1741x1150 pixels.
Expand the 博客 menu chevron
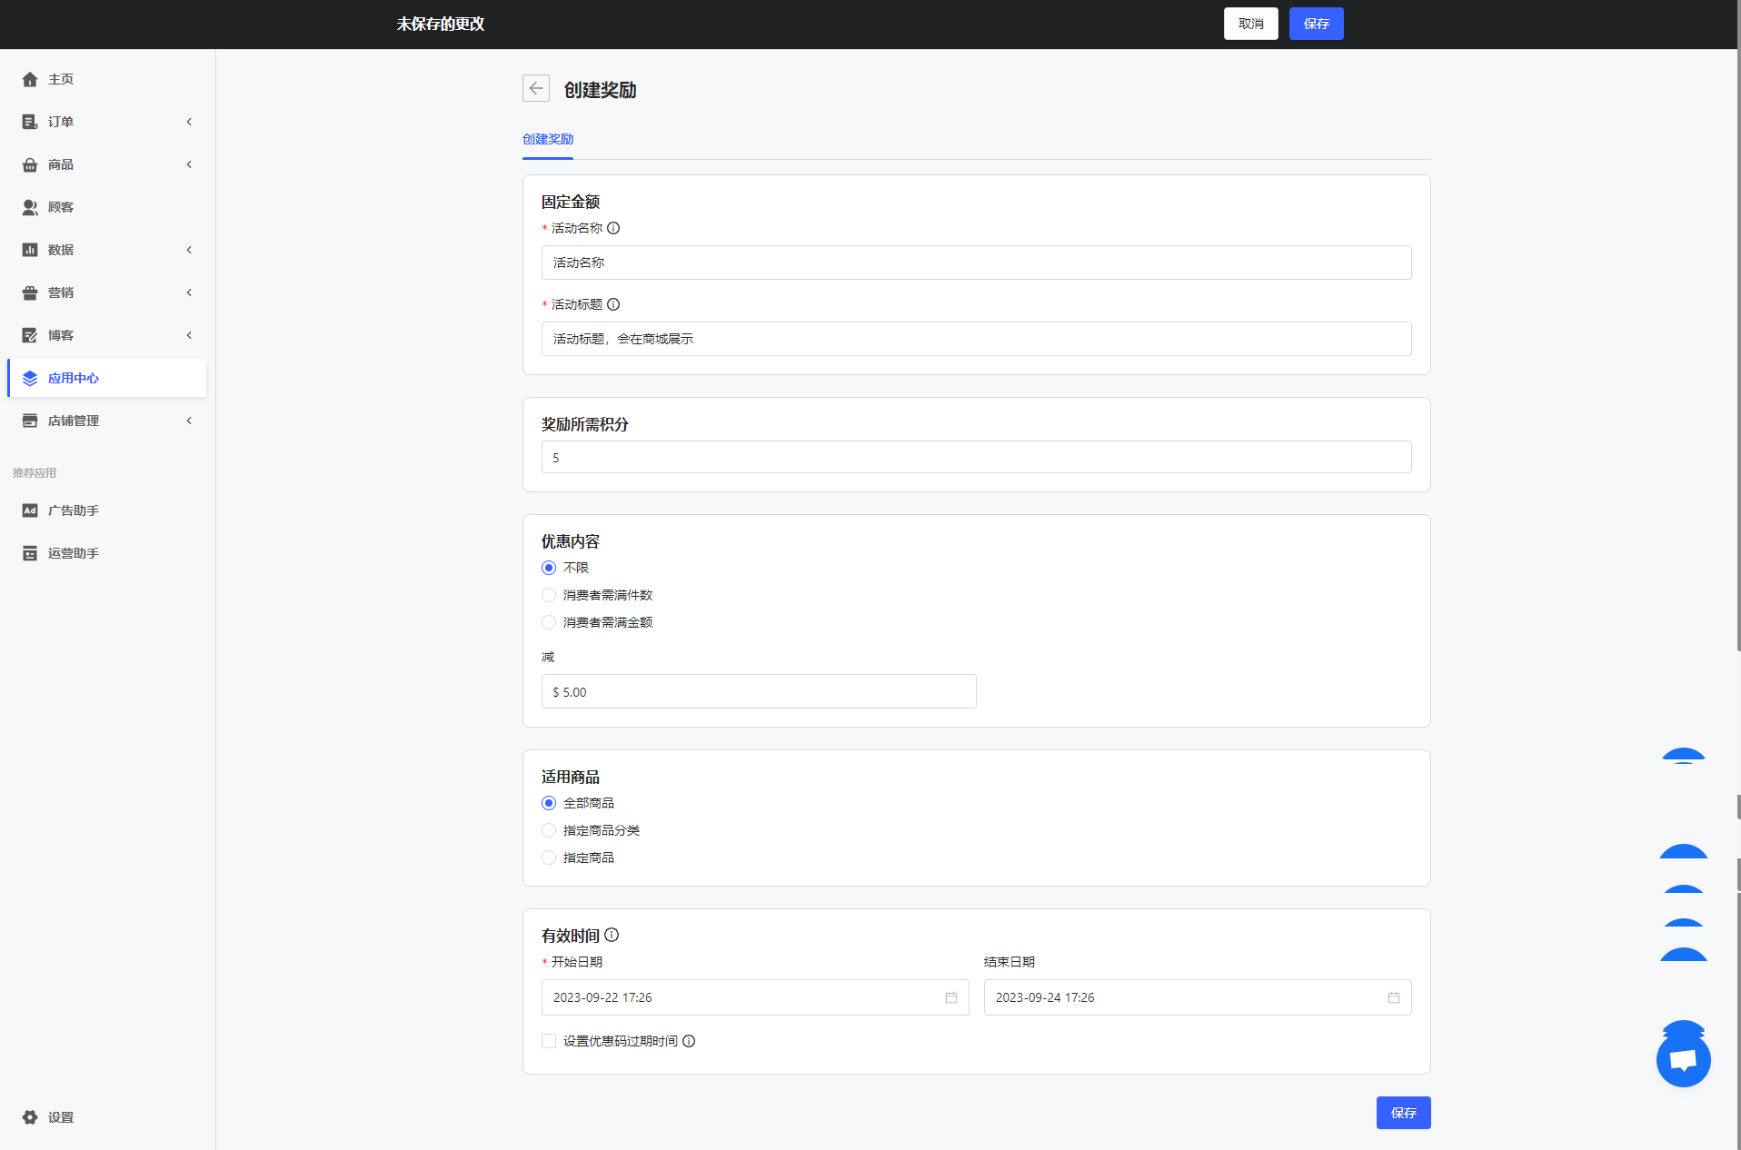coord(189,335)
